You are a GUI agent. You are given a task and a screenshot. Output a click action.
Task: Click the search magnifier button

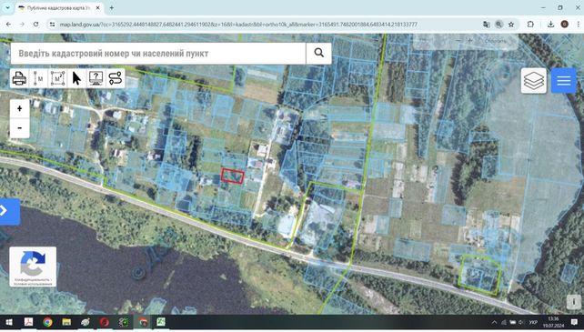point(318,53)
